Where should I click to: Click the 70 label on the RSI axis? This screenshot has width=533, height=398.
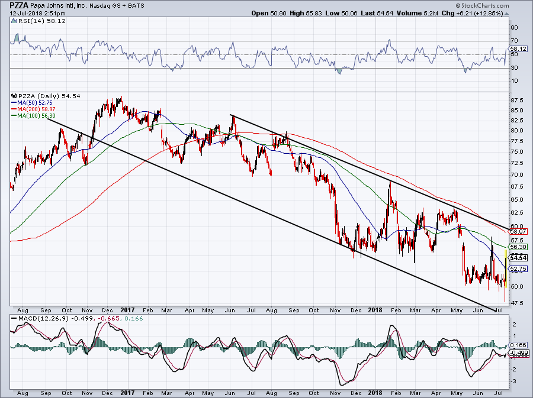(514, 41)
